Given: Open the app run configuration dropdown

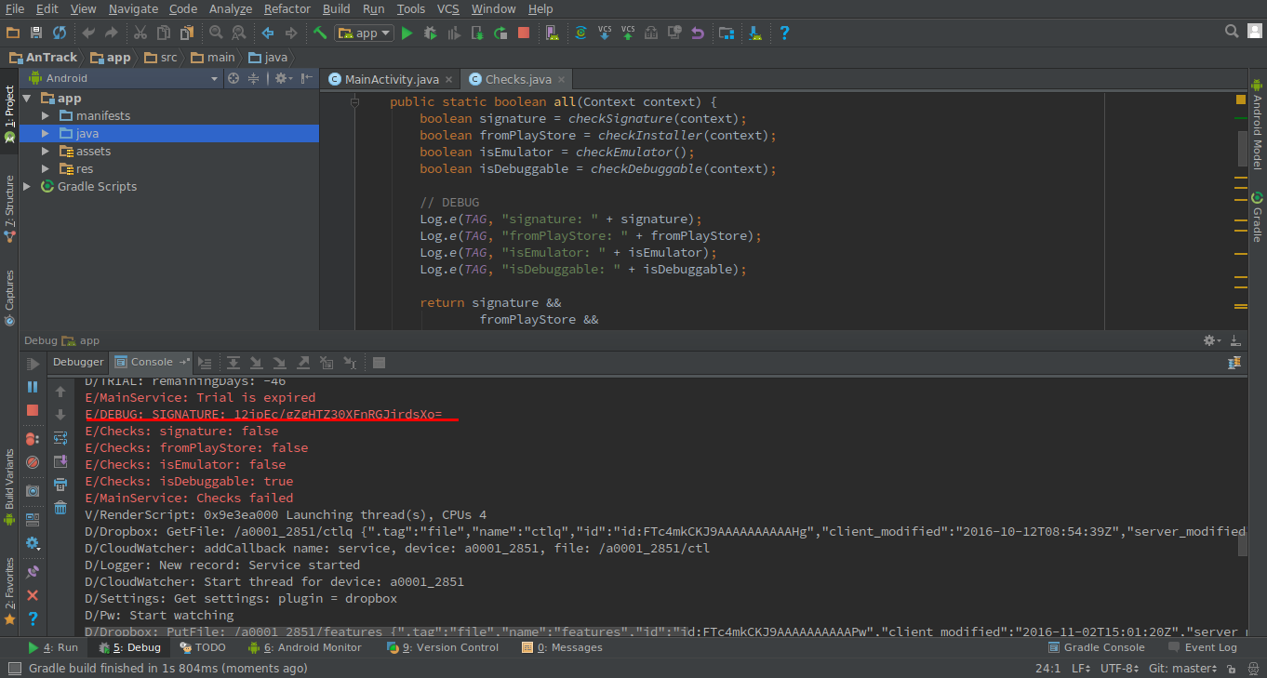Looking at the screenshot, I should coord(365,33).
